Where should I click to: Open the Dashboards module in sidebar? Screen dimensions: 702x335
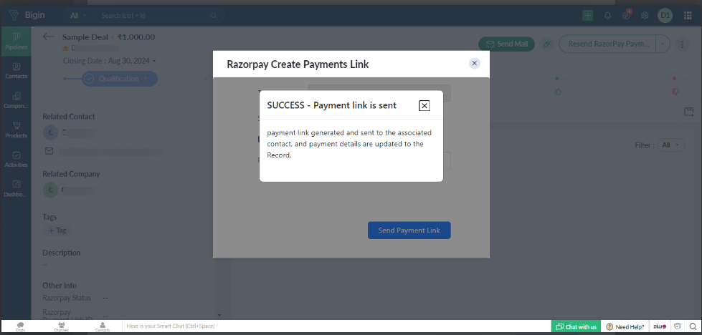pyautogui.click(x=16, y=189)
